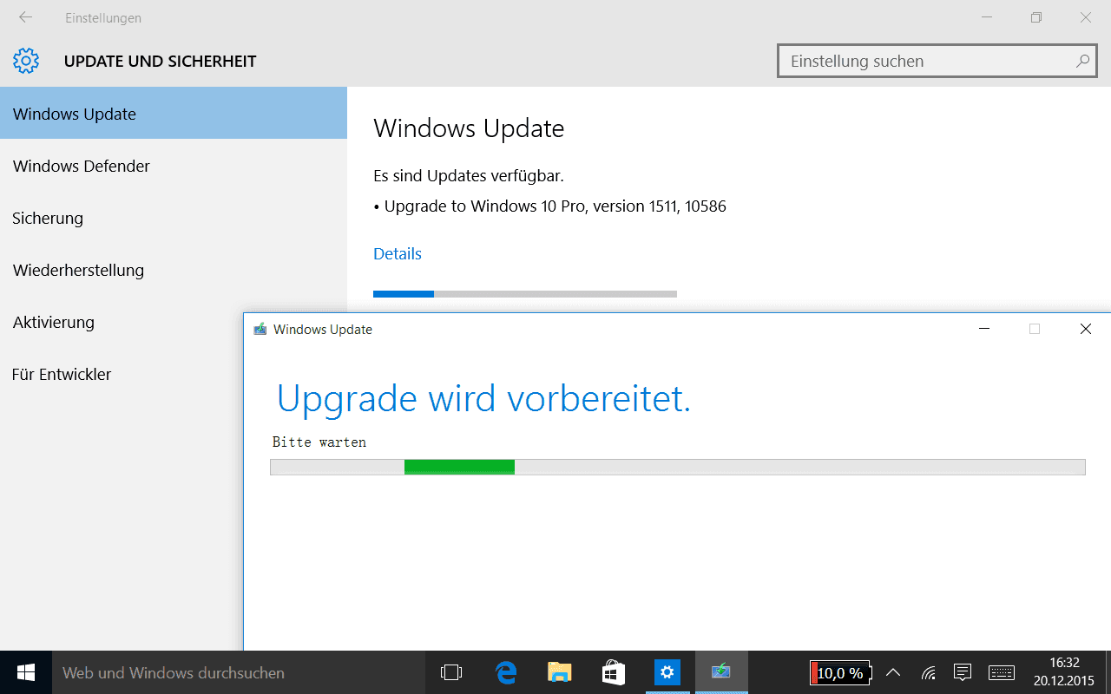Screen dimensions: 1111x694
Task: Select Windows Update in the sidebar
Action: 174,114
